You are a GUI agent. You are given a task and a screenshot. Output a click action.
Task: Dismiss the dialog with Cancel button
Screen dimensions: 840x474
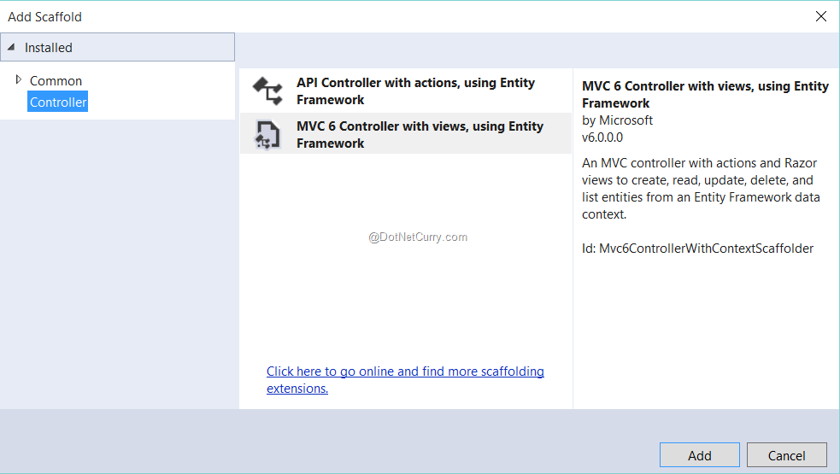pos(786,455)
